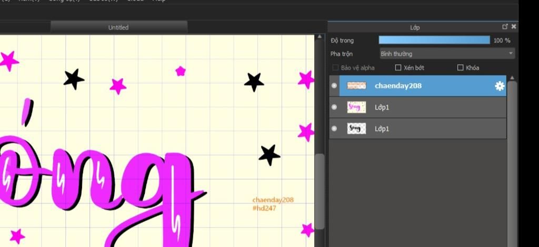Click orange #hd247 text on canvas
The width and height of the screenshot is (539, 247).
click(x=264, y=208)
